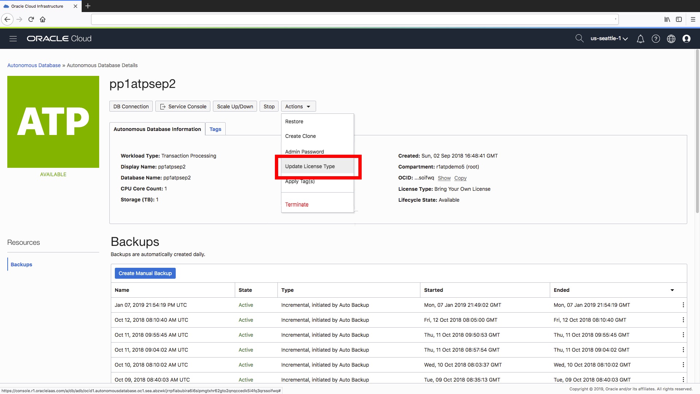Open the hamburger navigation menu
This screenshot has height=394, width=700.
13,39
